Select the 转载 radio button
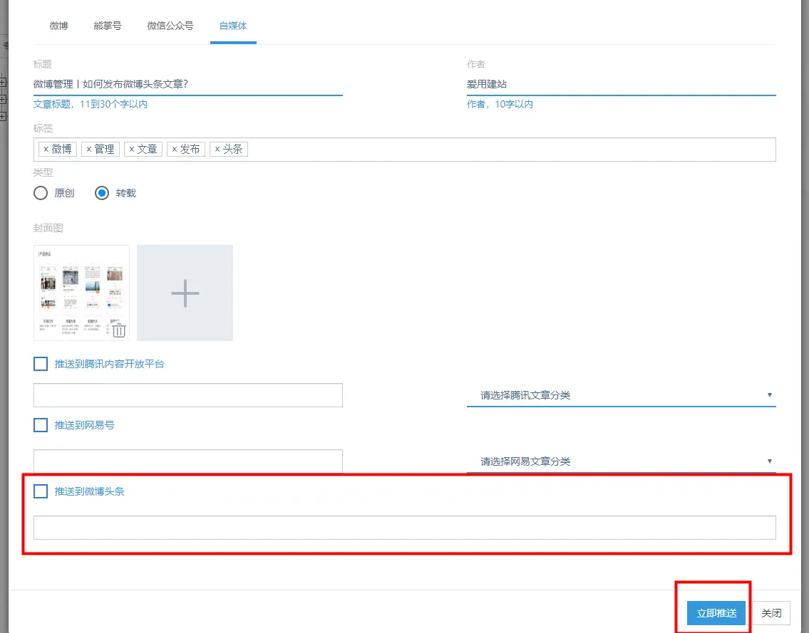The image size is (809, 633). (102, 193)
